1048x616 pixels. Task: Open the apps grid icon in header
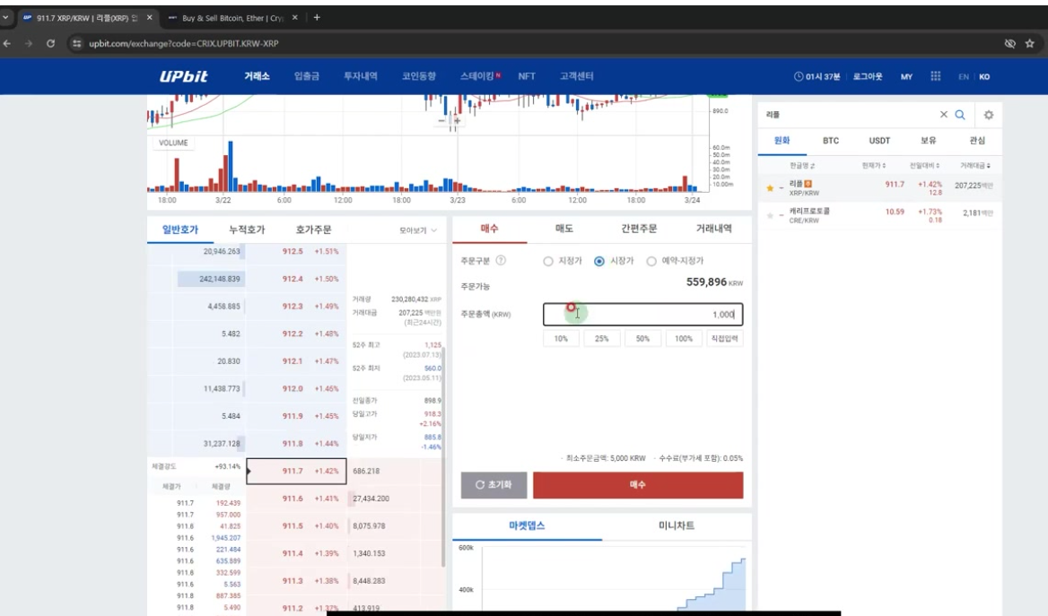click(935, 76)
